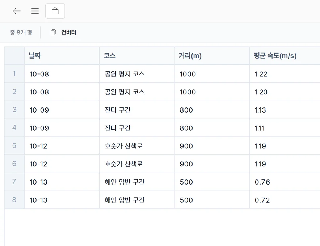This screenshot has height=246, width=320.
Task: Select 공원 평지 코스 cell in row 2
Action: click(x=137, y=92)
